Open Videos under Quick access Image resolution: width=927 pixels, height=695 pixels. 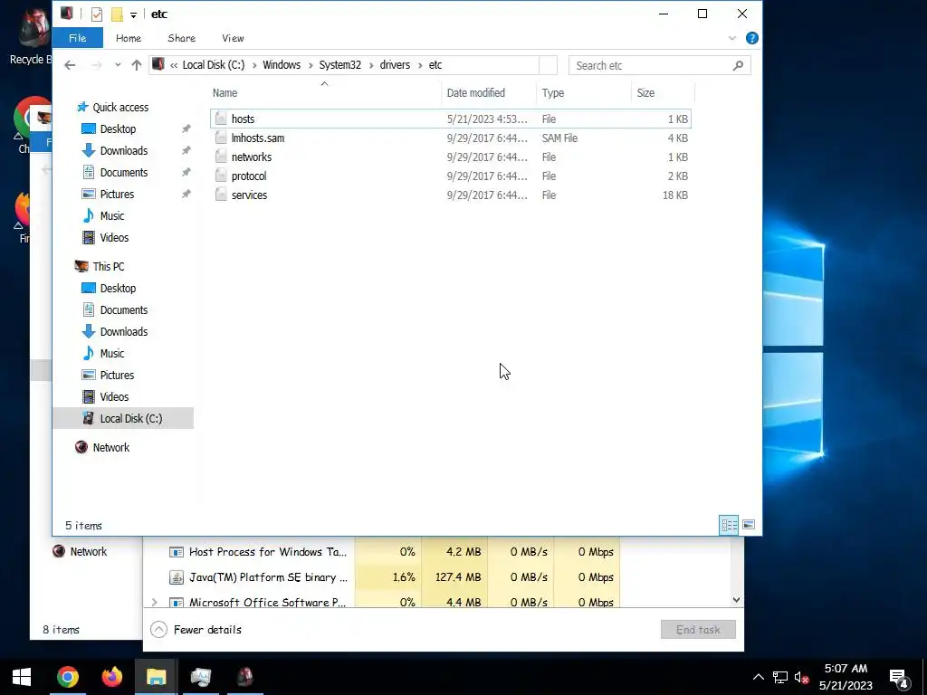[113, 238]
